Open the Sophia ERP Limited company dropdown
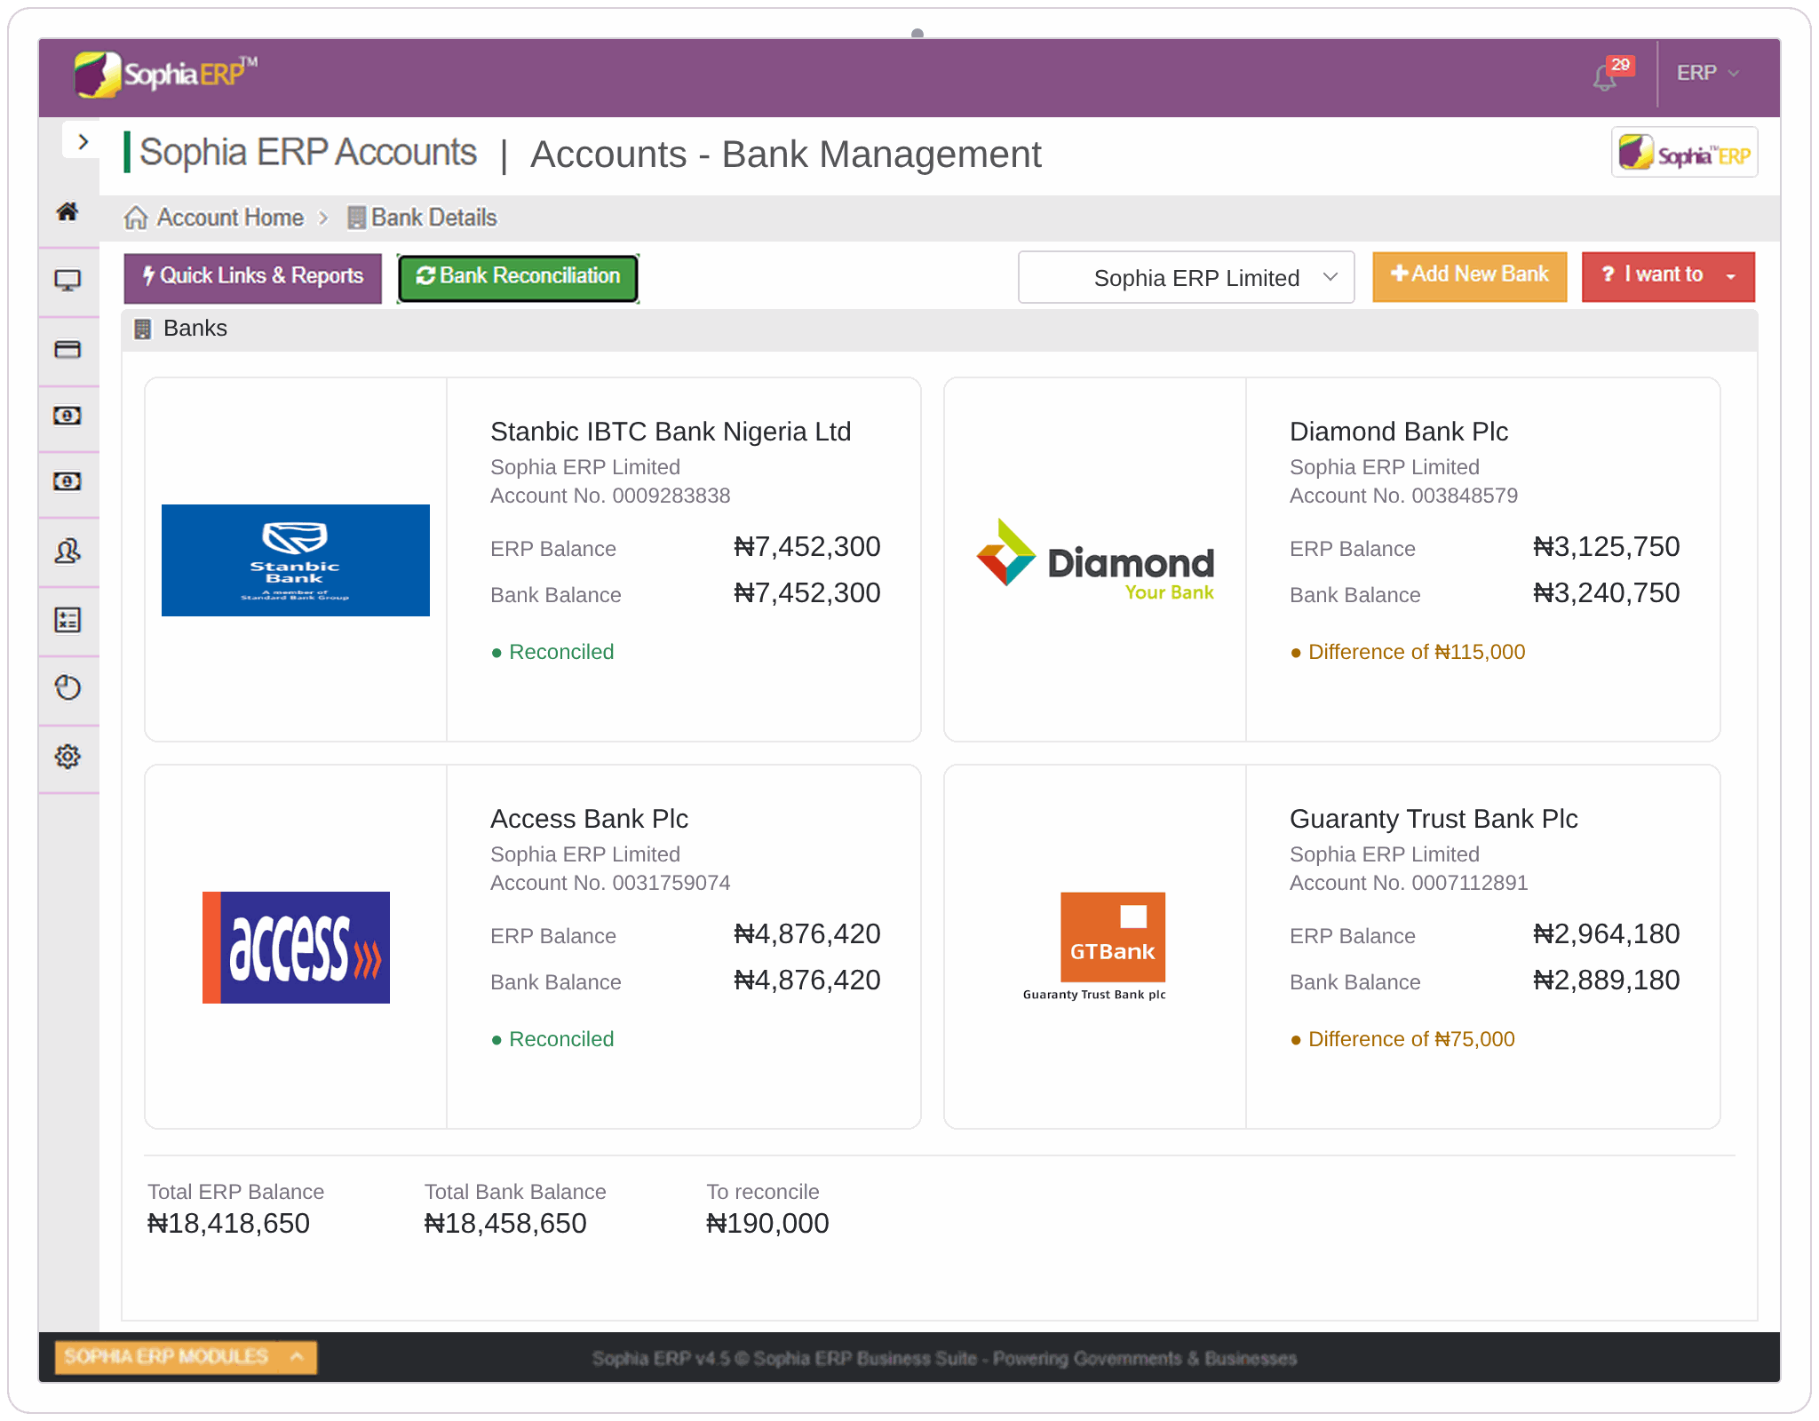Screen dimensions: 1819x1421 (1186, 277)
